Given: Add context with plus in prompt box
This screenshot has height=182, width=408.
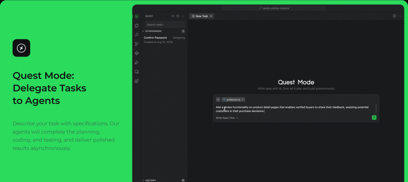Looking at the screenshot, I should pos(218,100).
